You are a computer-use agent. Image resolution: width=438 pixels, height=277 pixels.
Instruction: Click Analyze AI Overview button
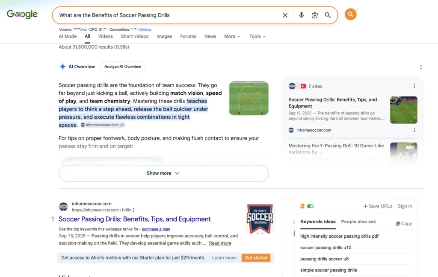click(x=123, y=67)
